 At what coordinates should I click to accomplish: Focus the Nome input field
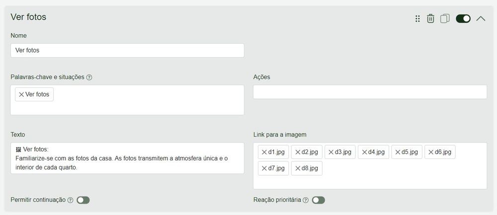pyautogui.click(x=127, y=50)
